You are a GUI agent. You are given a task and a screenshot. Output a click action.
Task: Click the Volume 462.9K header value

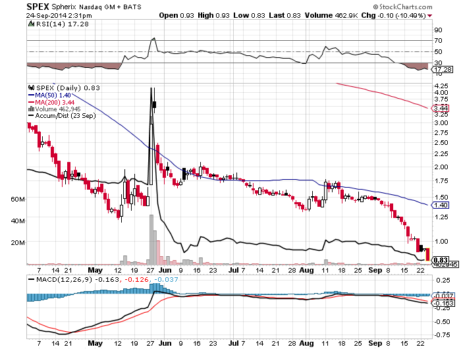(331, 15)
